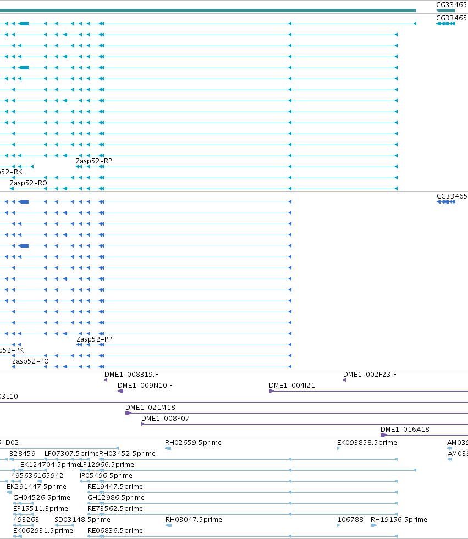Click the teal CG33465 transcript exon glyph
This screenshot has width=468, height=539.
[x=445, y=24]
